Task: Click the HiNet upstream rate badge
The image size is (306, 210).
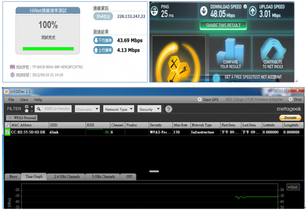Action: [x=103, y=50]
